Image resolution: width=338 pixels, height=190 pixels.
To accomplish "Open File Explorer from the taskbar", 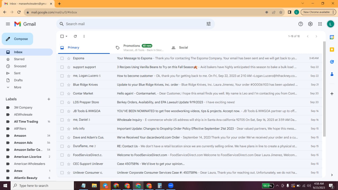I will pyautogui.click(x=94, y=186).
